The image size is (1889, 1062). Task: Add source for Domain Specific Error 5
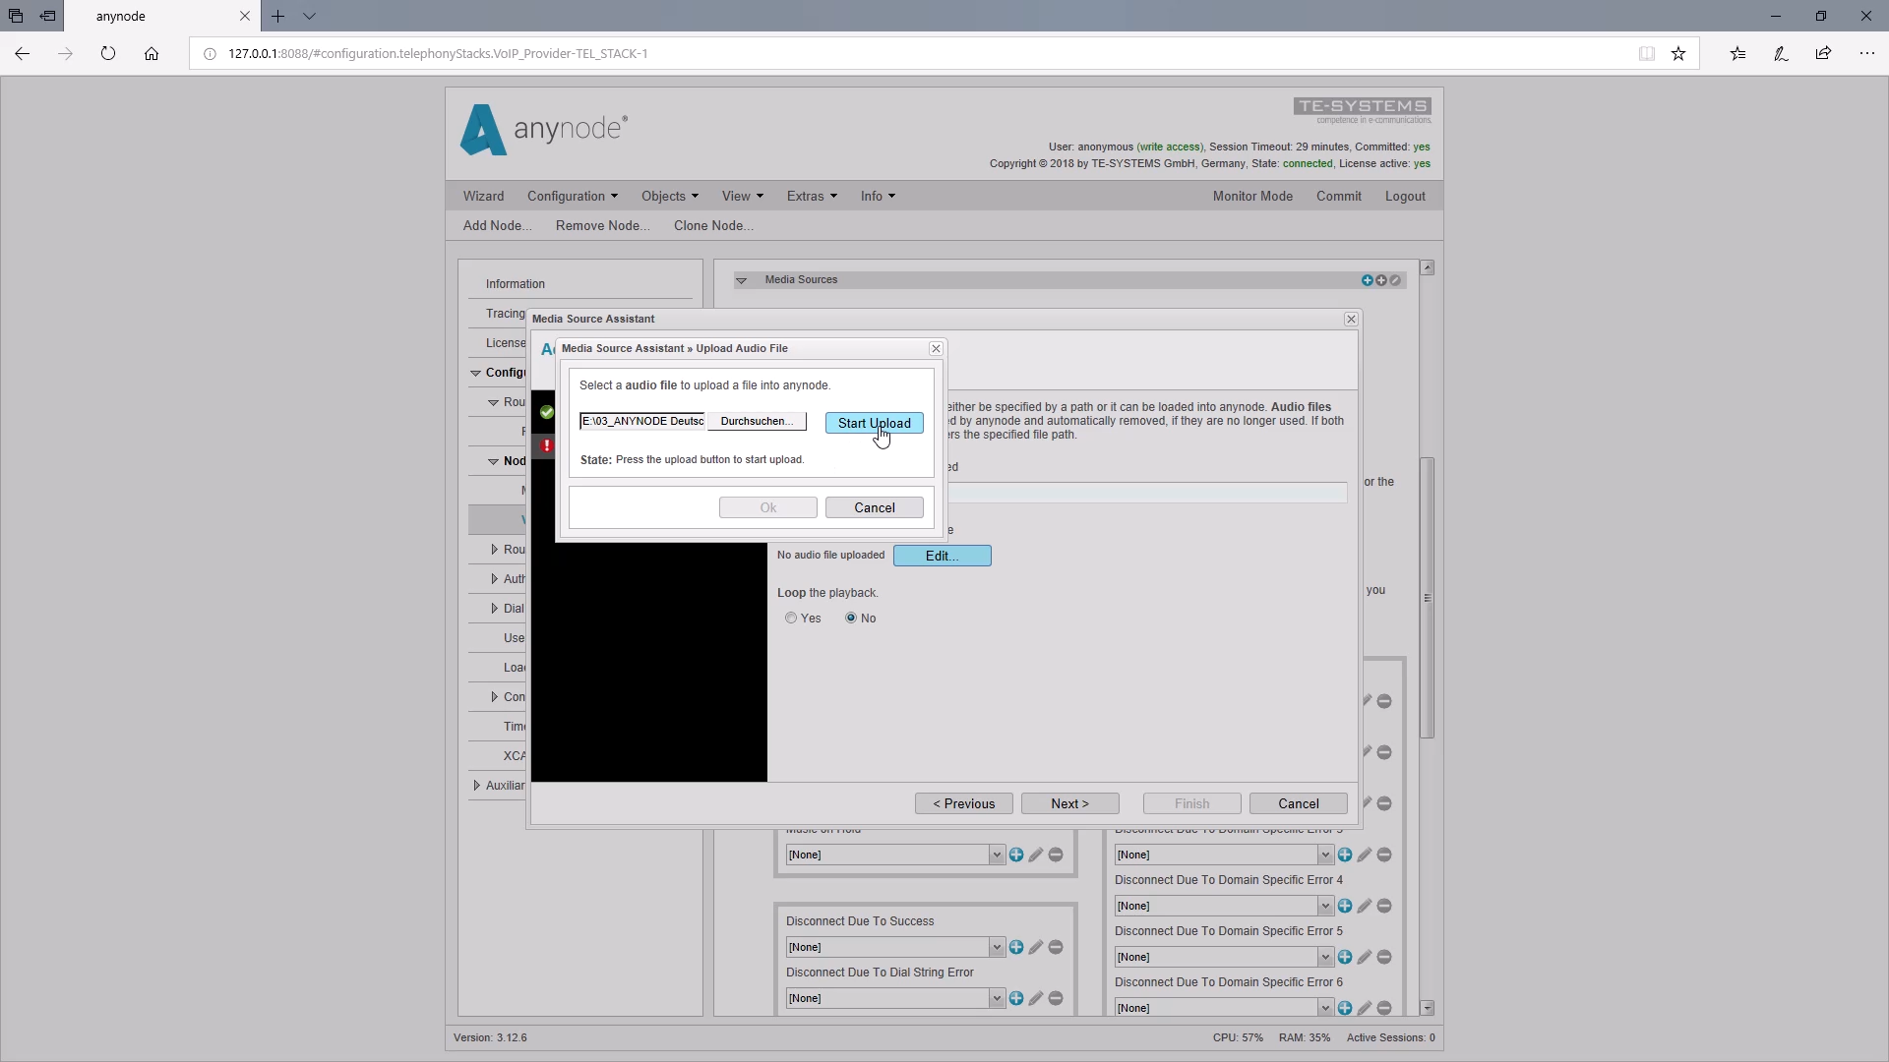(1345, 957)
